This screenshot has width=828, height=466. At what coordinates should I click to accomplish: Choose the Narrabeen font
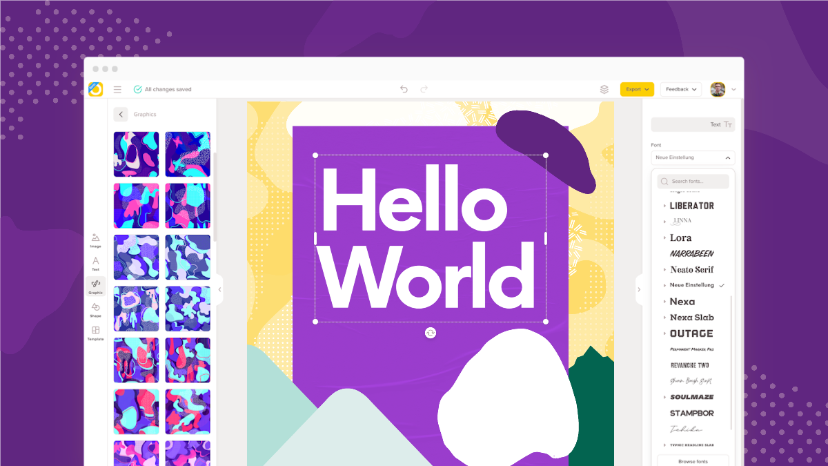coord(692,253)
